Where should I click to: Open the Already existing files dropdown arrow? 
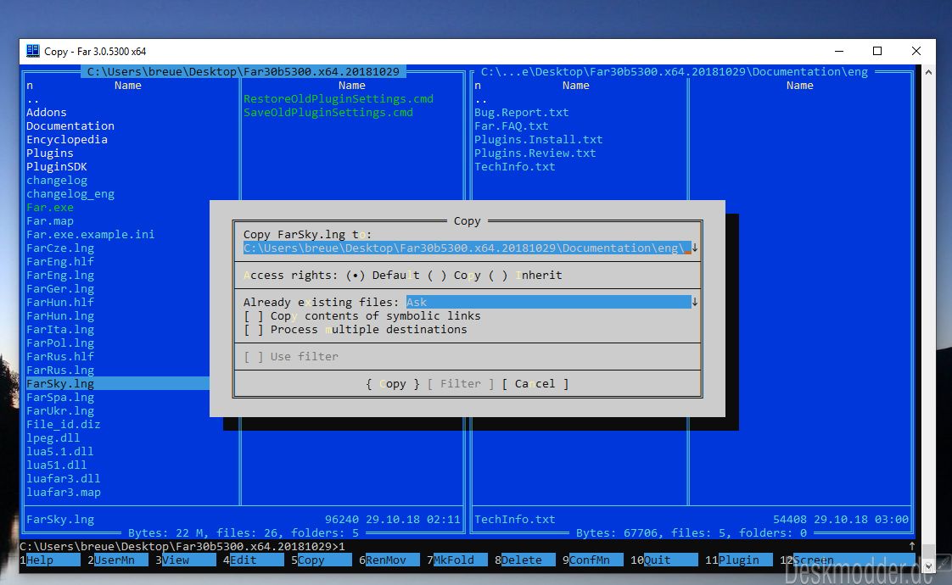point(695,302)
